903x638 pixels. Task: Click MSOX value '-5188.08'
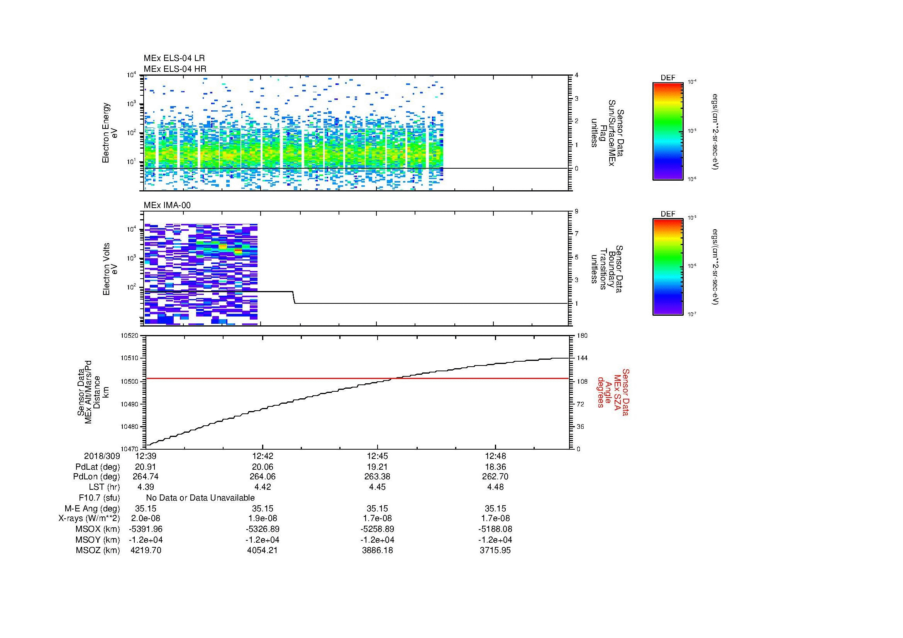[496, 530]
